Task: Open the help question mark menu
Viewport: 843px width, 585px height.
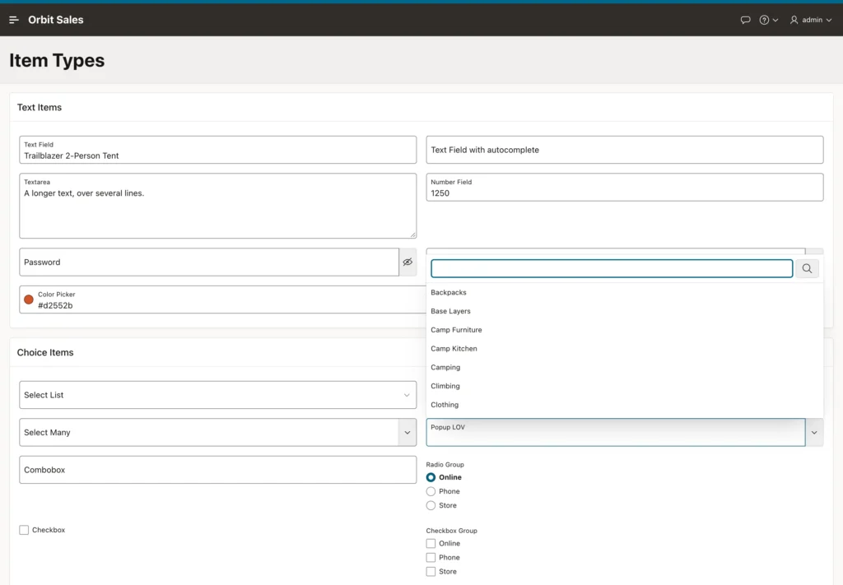Action: point(768,20)
